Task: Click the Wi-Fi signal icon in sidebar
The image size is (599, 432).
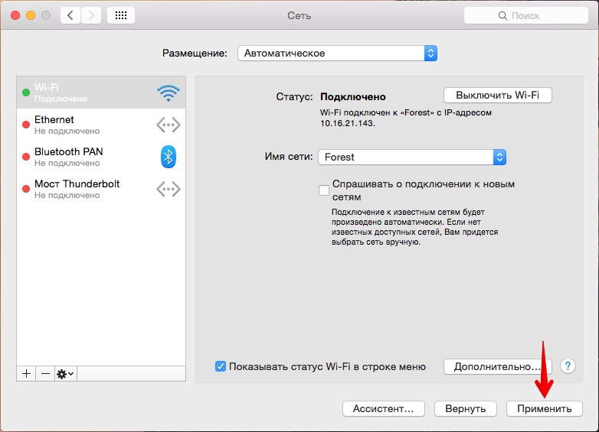Action: tap(168, 93)
